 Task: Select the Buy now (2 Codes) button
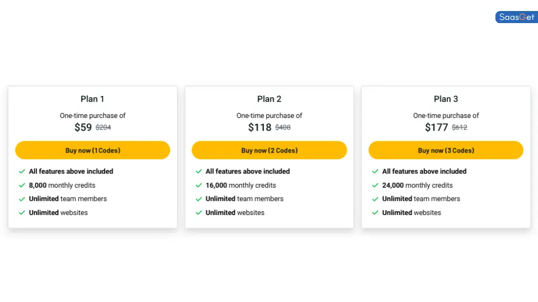tap(270, 150)
